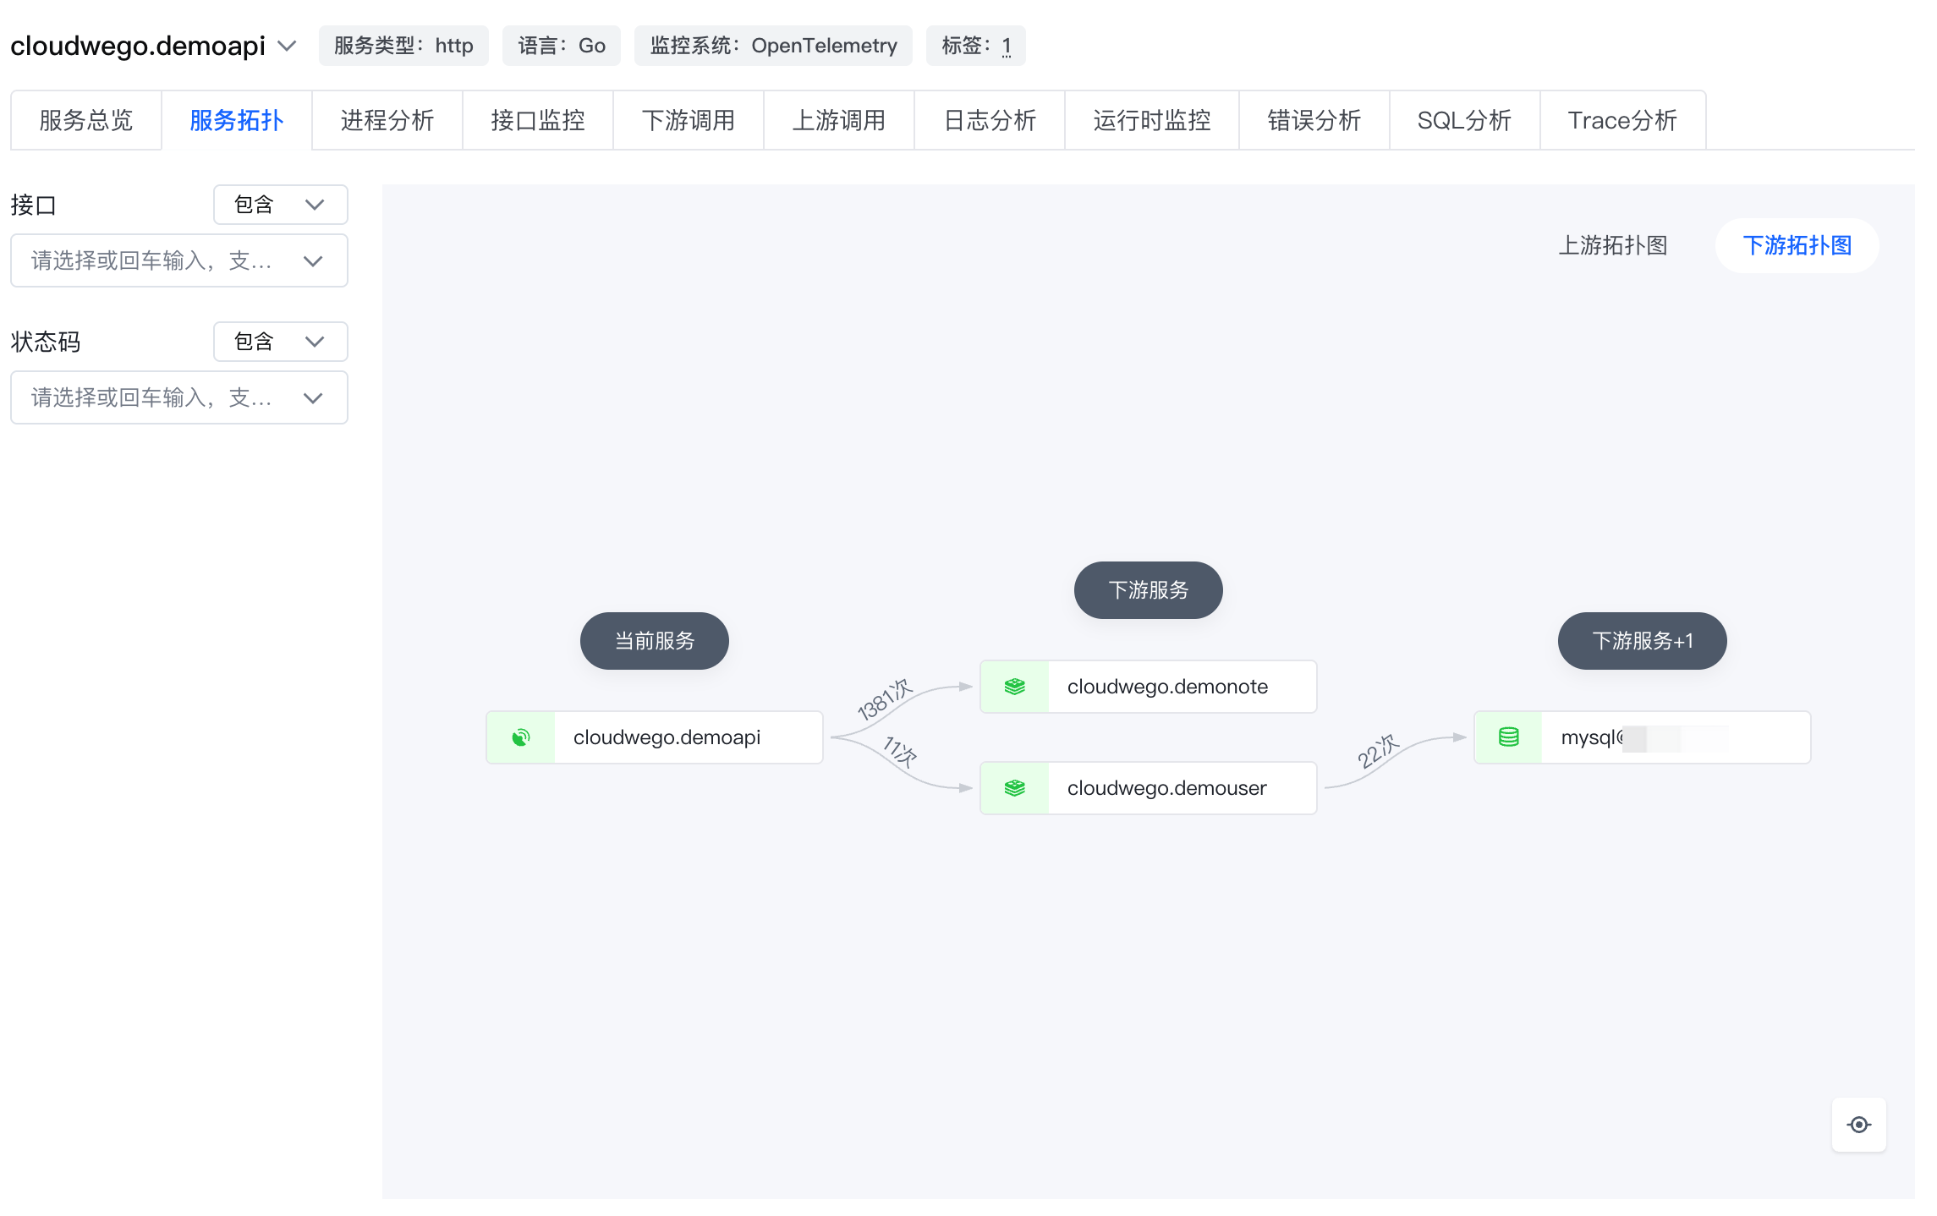Click the mysql database node icon
The image size is (1937, 1216).
click(1508, 737)
